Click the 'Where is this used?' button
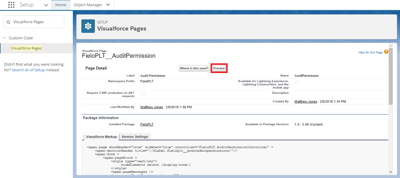 (194, 68)
